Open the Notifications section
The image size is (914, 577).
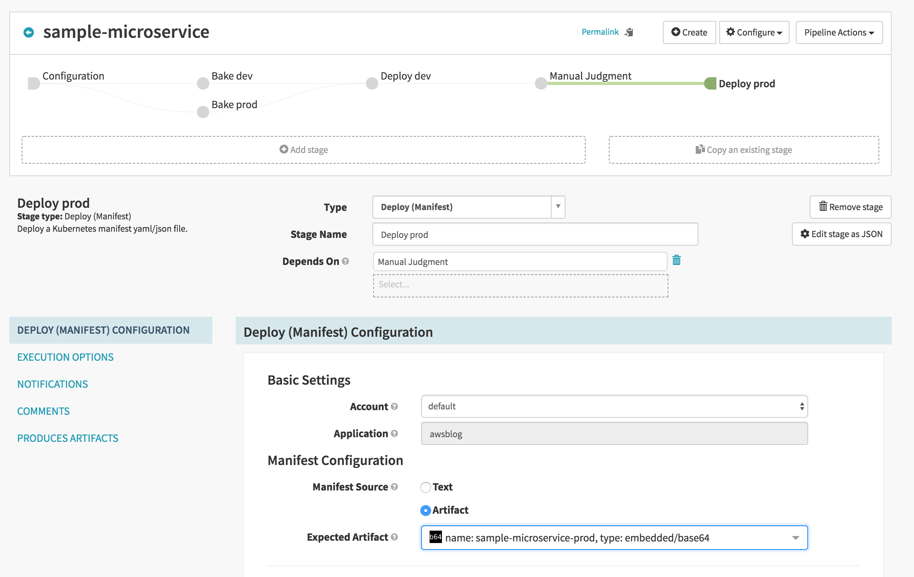pyautogui.click(x=53, y=384)
